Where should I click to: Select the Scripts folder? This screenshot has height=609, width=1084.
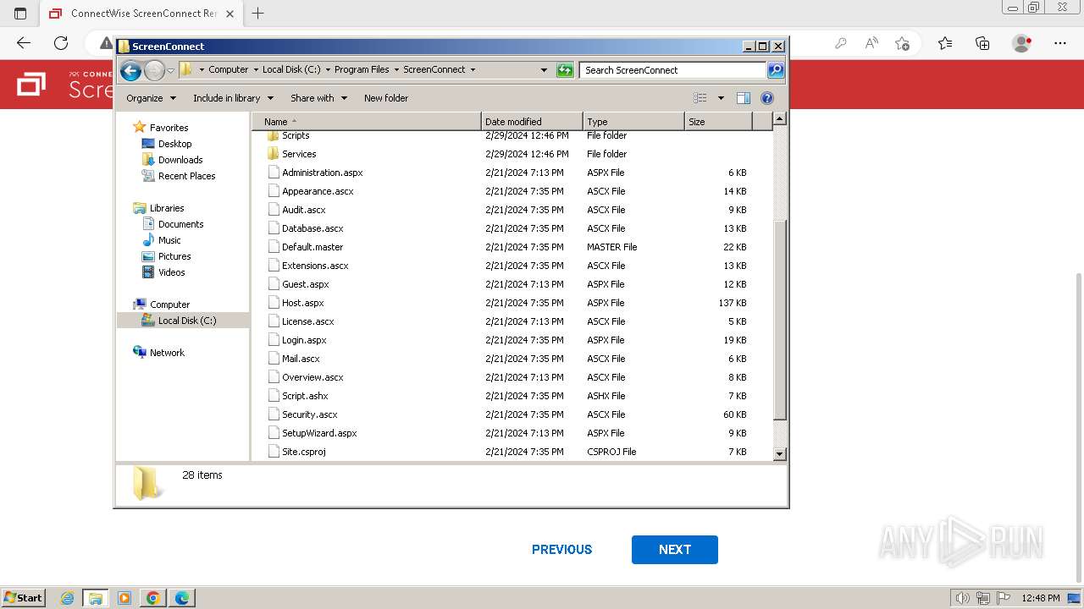(x=296, y=135)
